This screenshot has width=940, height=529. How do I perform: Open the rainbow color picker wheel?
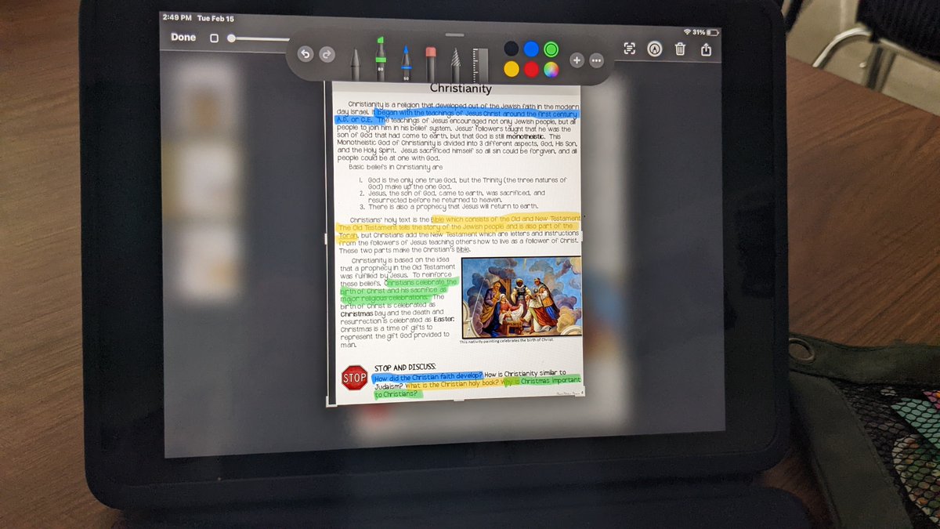[550, 70]
